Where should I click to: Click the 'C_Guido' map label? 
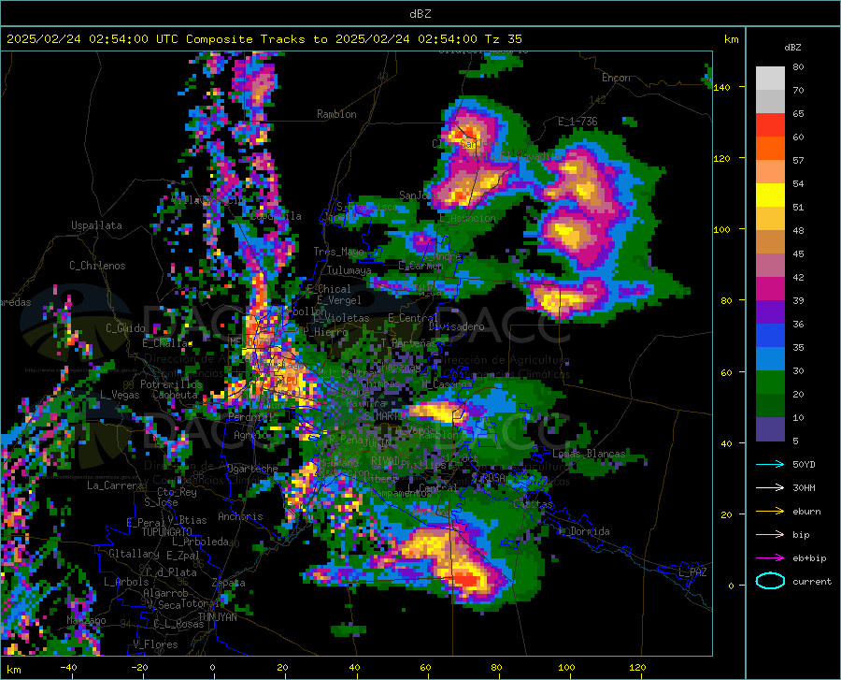[125, 328]
